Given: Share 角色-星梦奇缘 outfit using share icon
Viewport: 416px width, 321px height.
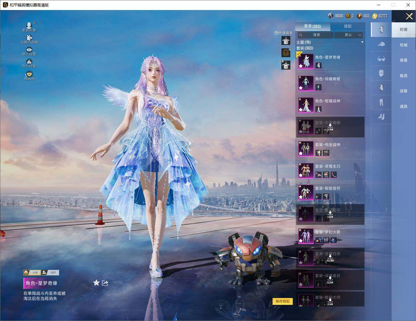Looking at the screenshot, I should click(x=105, y=283).
